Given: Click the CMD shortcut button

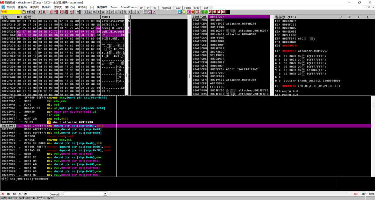Looking at the screenshot, I should click(197, 8).
